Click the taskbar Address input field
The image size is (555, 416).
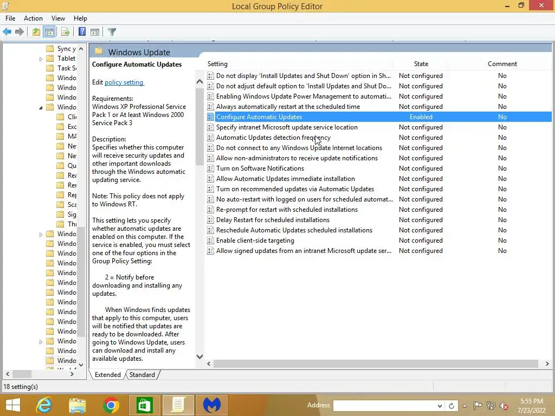pos(384,406)
